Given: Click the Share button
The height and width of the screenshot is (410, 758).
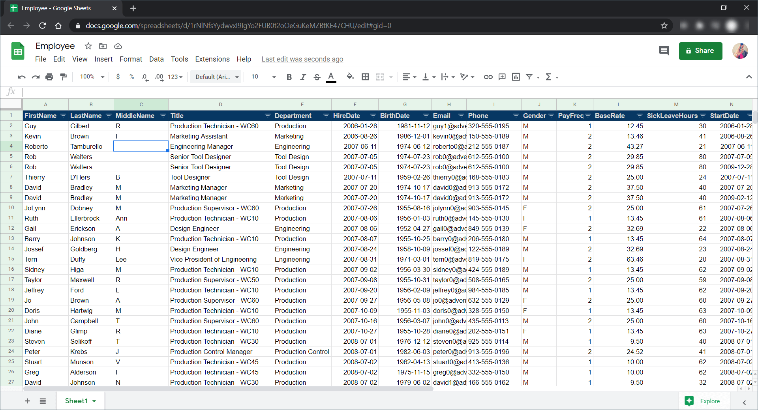Looking at the screenshot, I should [700, 51].
